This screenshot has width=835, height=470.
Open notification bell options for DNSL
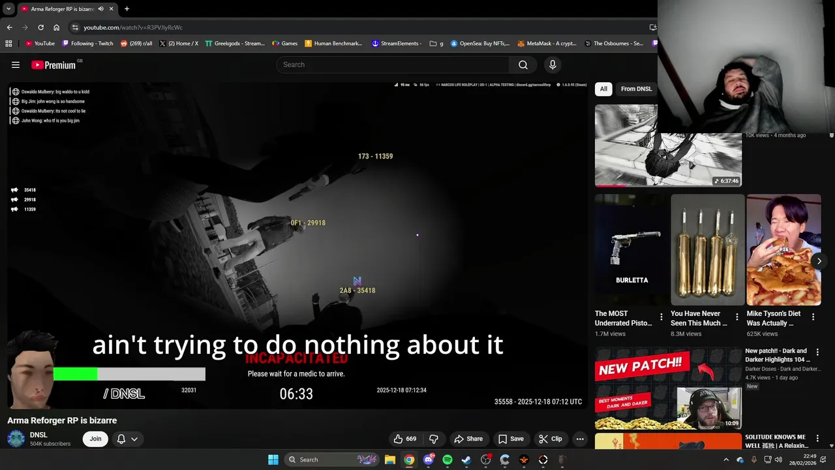(127, 439)
